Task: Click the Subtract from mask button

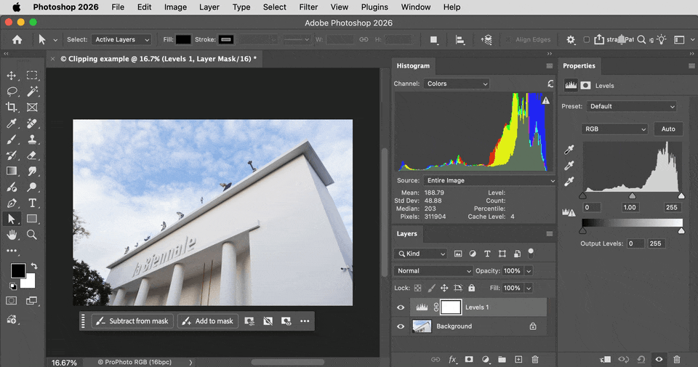Action: [x=133, y=321]
